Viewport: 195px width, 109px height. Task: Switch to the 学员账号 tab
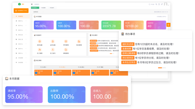52,8
